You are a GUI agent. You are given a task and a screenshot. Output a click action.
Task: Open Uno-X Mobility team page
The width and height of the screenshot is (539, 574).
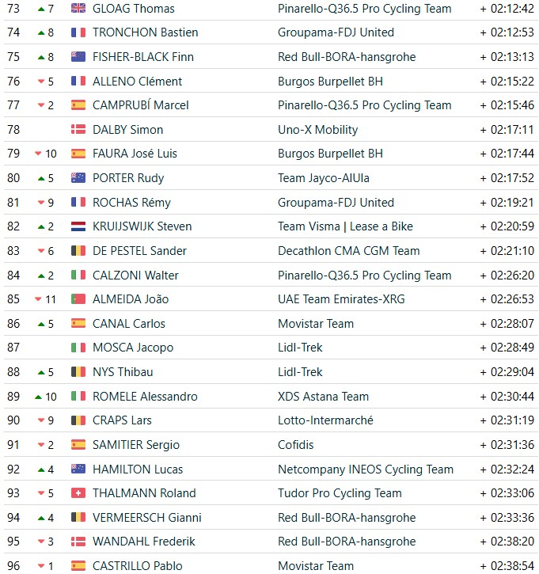317,129
